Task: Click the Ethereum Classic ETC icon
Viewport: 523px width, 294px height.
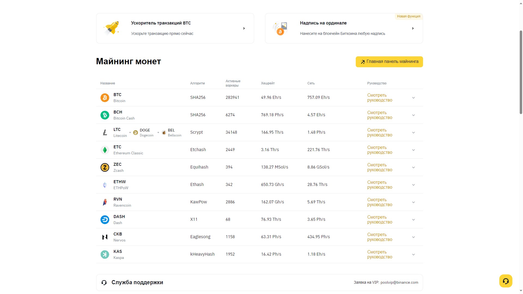Action: point(105,150)
